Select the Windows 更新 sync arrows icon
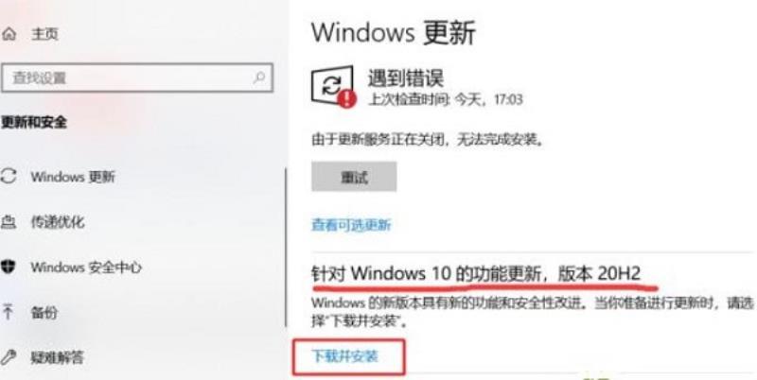This screenshot has height=380, width=757. point(8,176)
